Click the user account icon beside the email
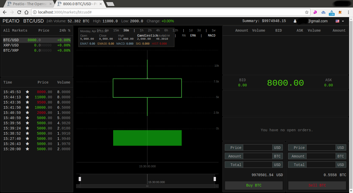 (295, 21)
